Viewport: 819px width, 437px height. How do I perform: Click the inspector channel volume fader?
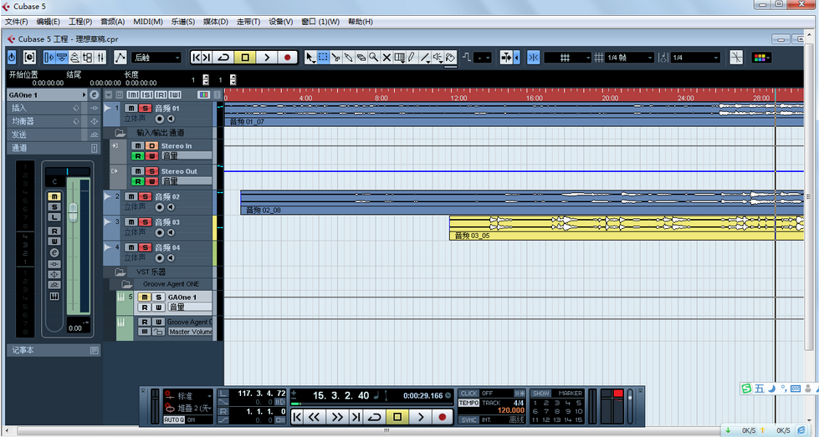pyautogui.click(x=73, y=212)
